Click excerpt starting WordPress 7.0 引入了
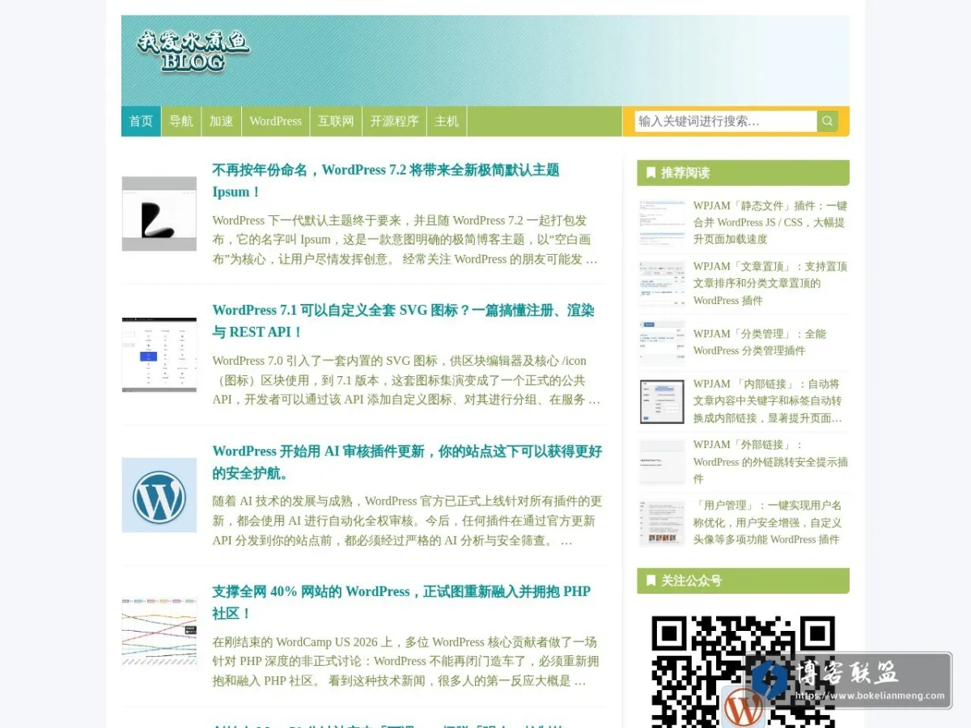Screen dimensions: 971x728 pyautogui.click(x=406, y=380)
